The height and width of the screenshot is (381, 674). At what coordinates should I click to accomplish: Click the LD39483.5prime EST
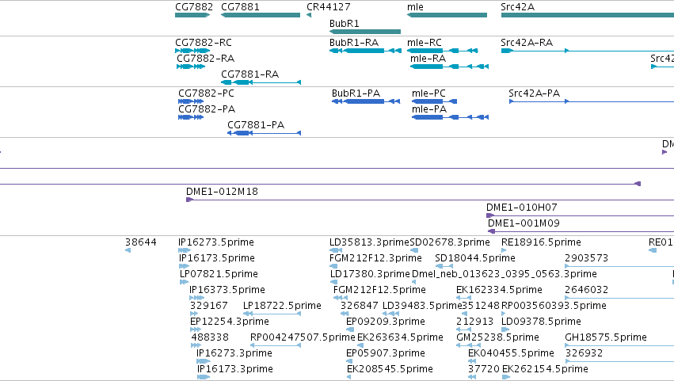[390, 314]
